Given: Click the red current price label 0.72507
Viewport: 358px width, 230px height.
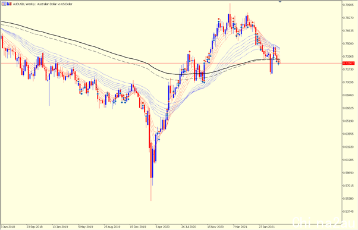Looking at the screenshot, I should 348,63.
